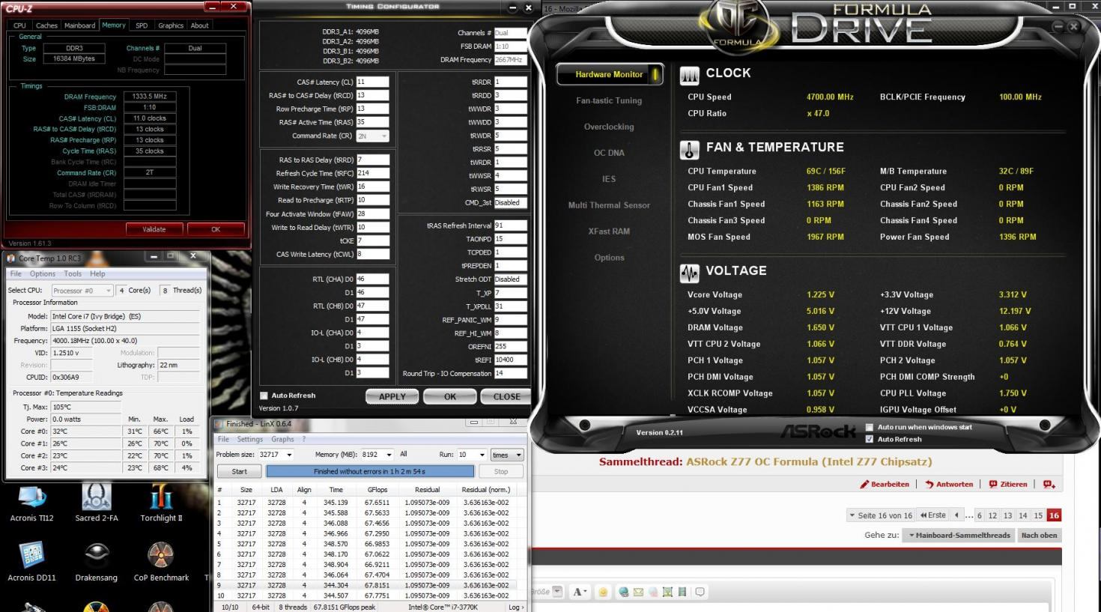Click the Core Temp title bar icon
The width and height of the screenshot is (1101, 612).
coord(11,258)
